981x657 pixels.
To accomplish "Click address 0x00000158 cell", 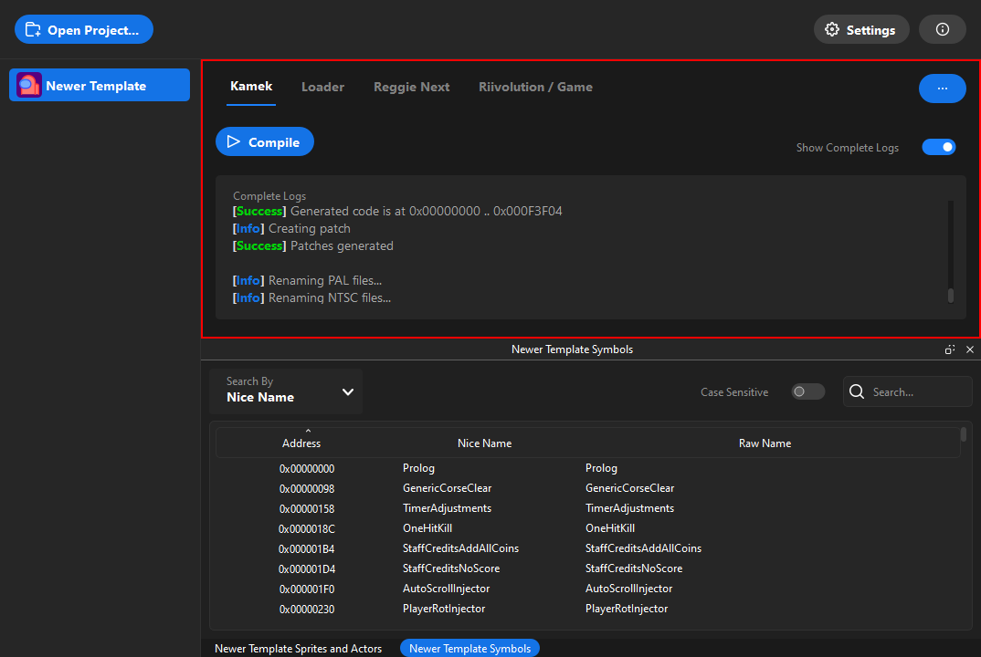I will pos(307,508).
